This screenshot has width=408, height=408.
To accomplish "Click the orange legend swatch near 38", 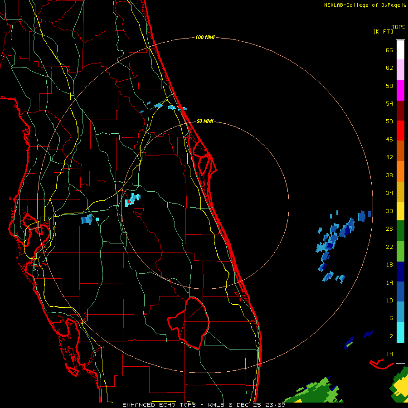I will [x=400, y=171].
